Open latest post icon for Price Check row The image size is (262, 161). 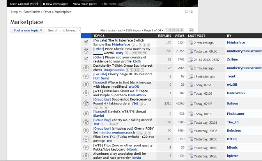(x=190, y=51)
